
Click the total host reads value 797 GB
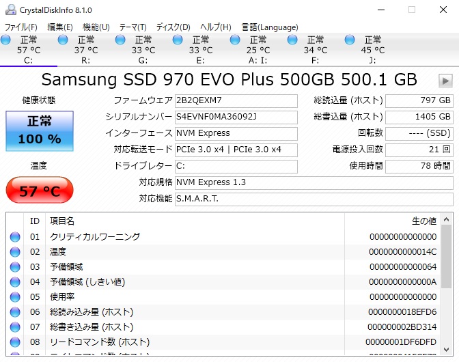419,100
